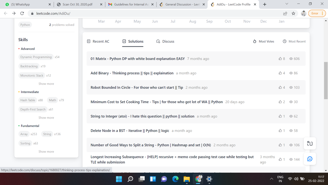
Task: Click the address bar URL field
Action: [155, 13]
